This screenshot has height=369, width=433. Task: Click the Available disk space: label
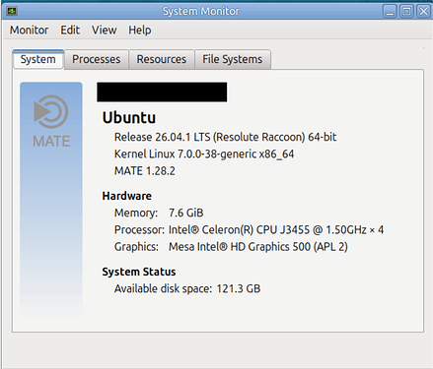pyautogui.click(x=163, y=289)
